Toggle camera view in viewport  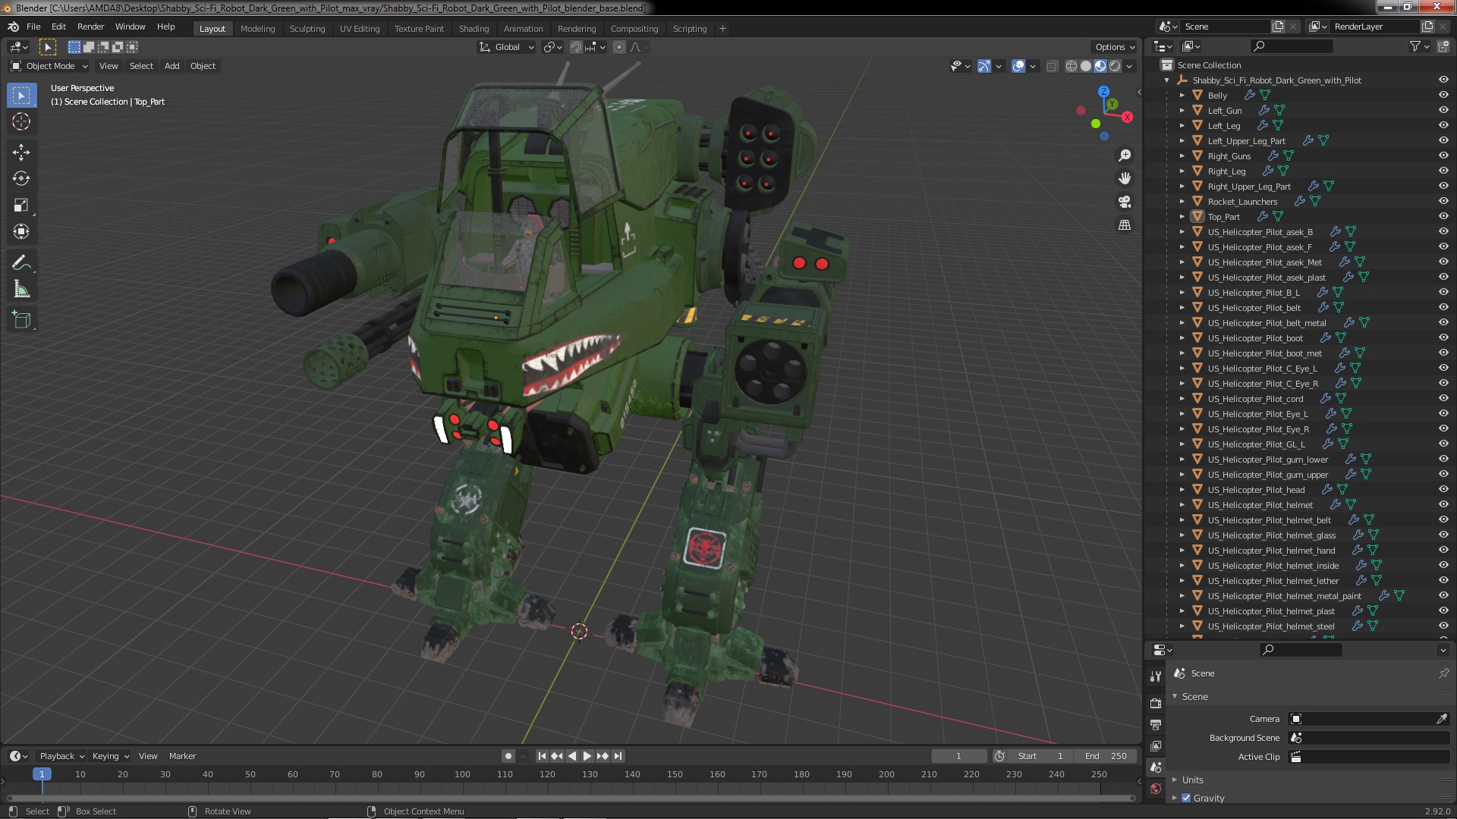tap(1125, 202)
